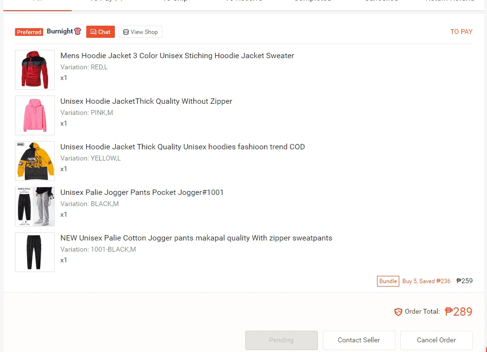Click the Preferred seller badge
Viewport: 487px width, 352px height.
29,32
